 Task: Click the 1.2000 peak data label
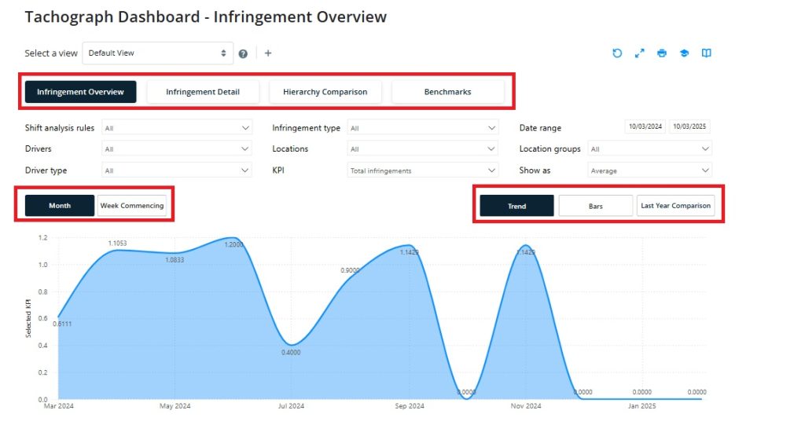click(x=233, y=245)
